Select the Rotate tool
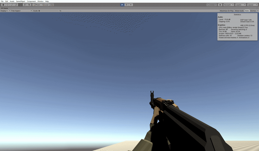 coord(12,5)
